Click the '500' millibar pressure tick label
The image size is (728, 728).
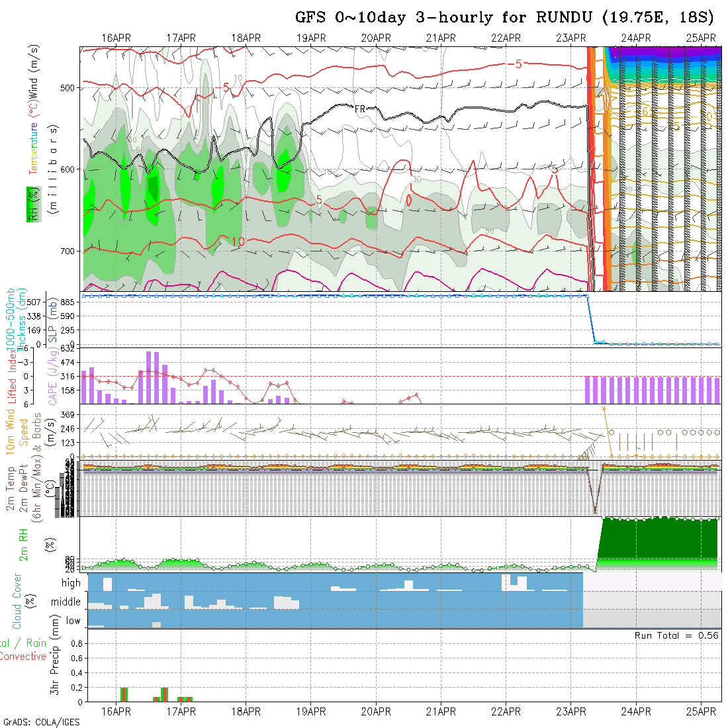(68, 88)
